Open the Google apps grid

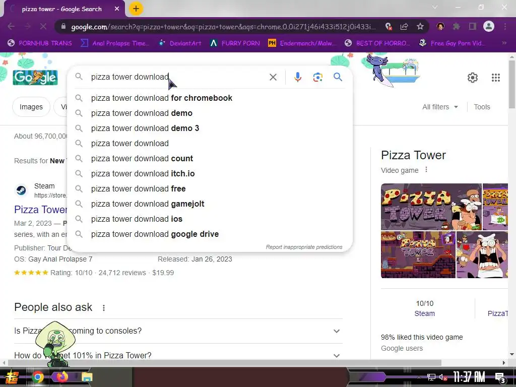tap(496, 78)
